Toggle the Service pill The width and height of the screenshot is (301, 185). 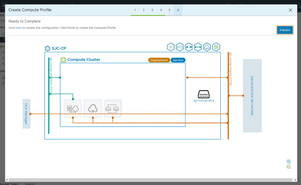click(178, 60)
